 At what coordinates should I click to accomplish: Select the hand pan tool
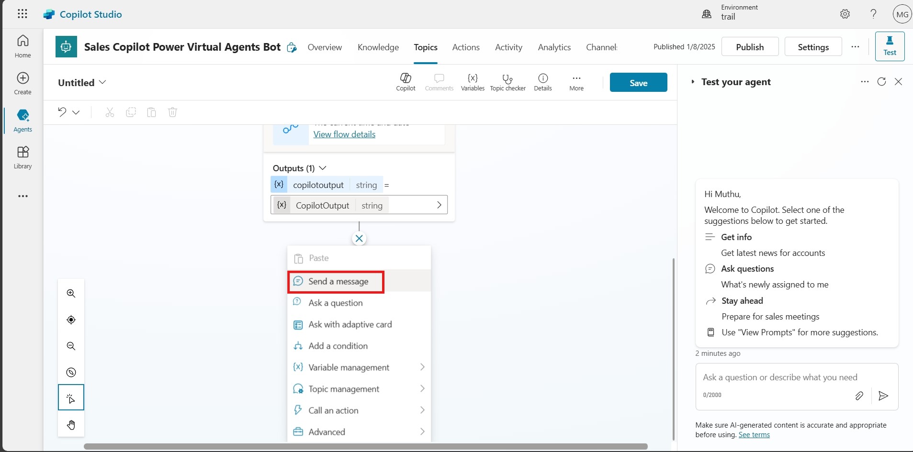[x=71, y=425]
